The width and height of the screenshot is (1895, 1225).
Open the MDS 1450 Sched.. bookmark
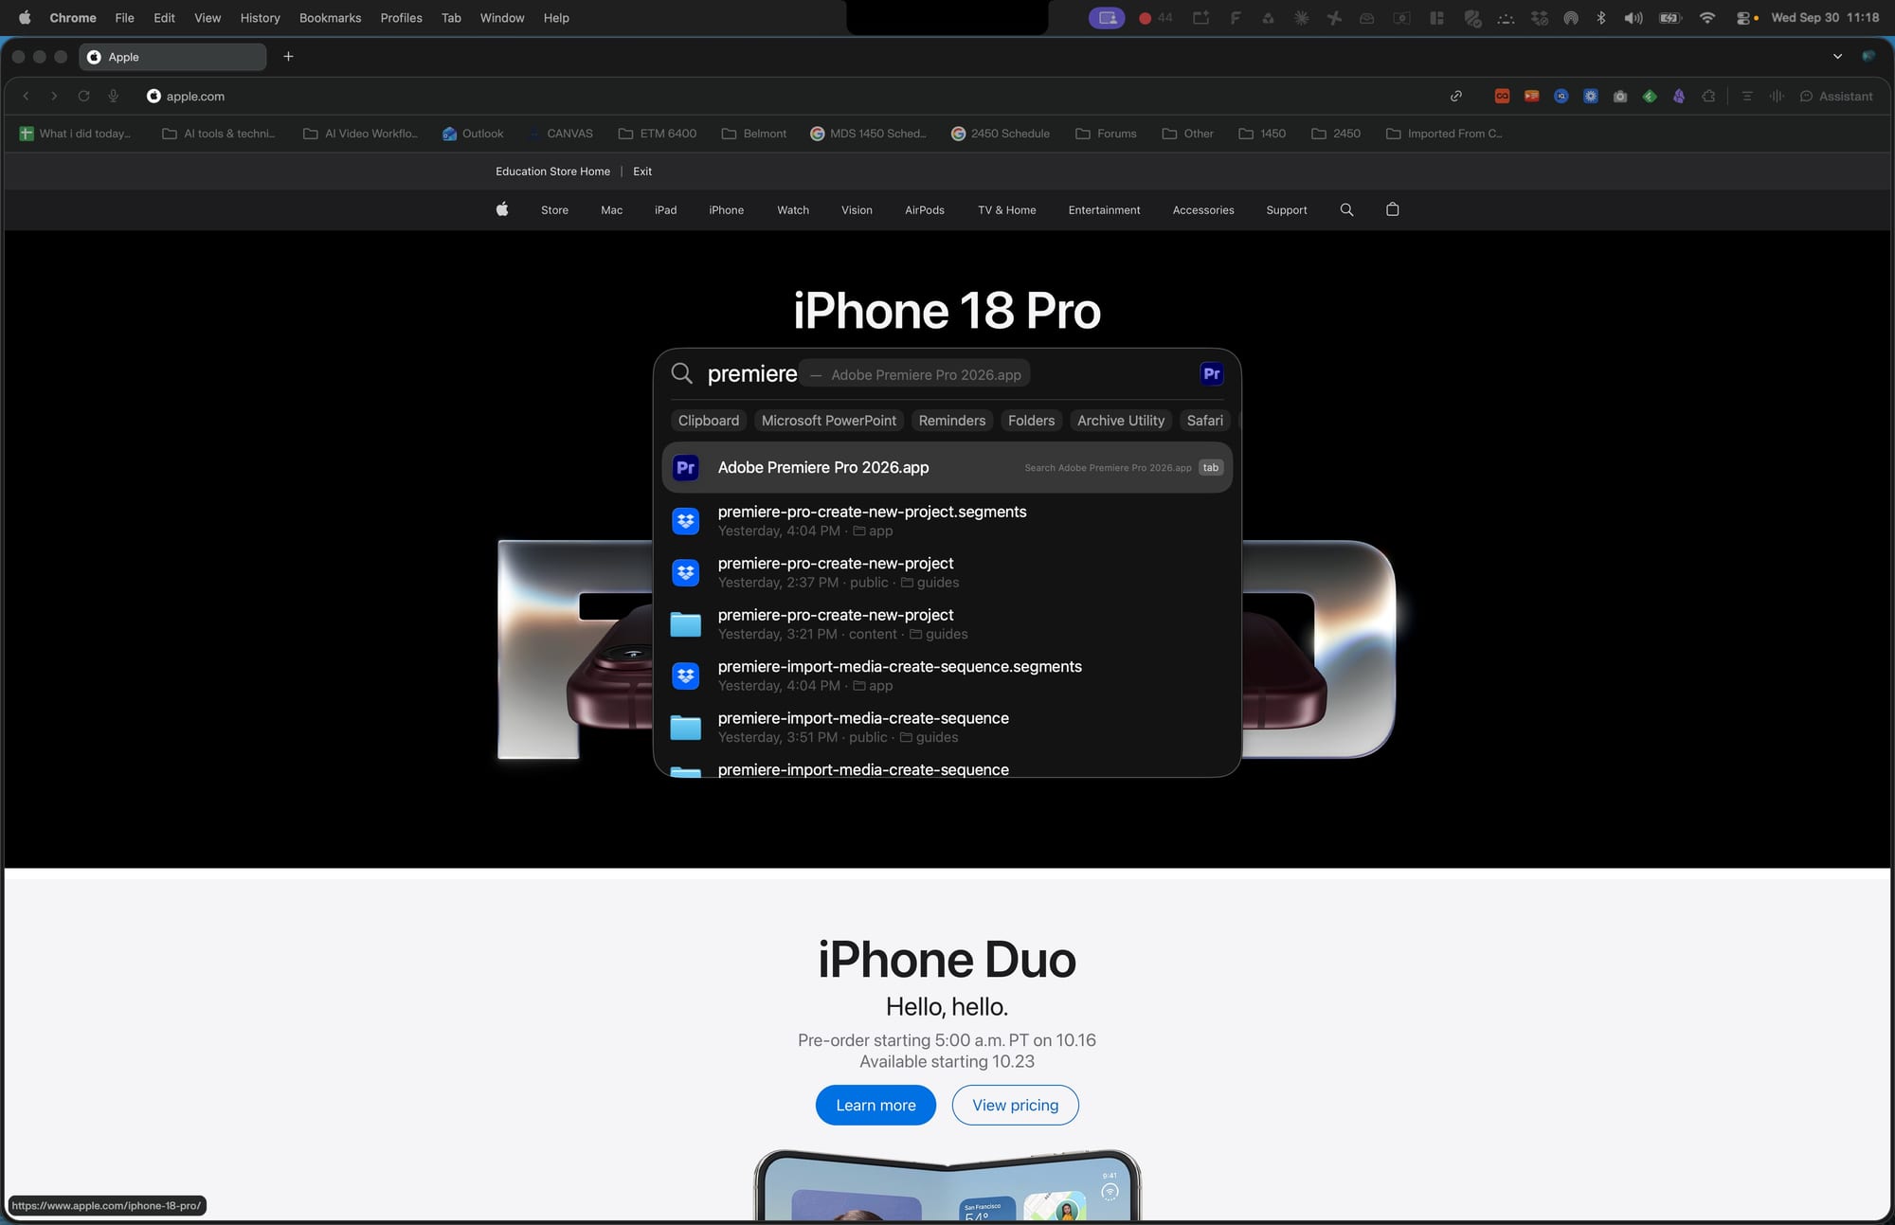point(868,134)
